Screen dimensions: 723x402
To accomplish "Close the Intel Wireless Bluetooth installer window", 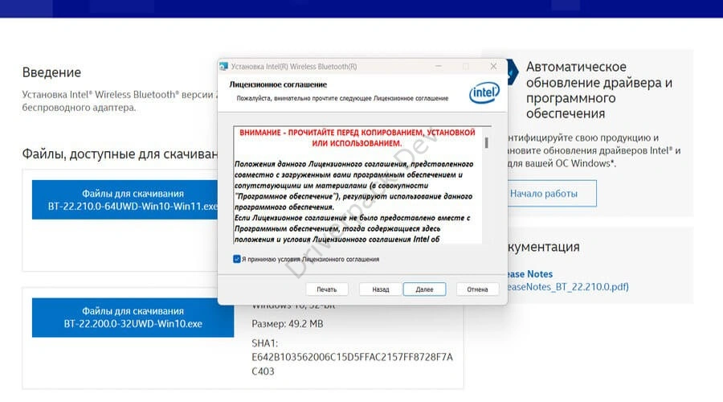I will [493, 67].
